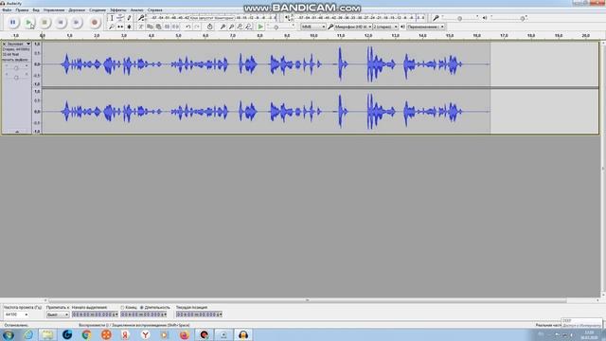Click the Fit Selection zoom icon
The width and height of the screenshot is (606, 341).
[240, 27]
